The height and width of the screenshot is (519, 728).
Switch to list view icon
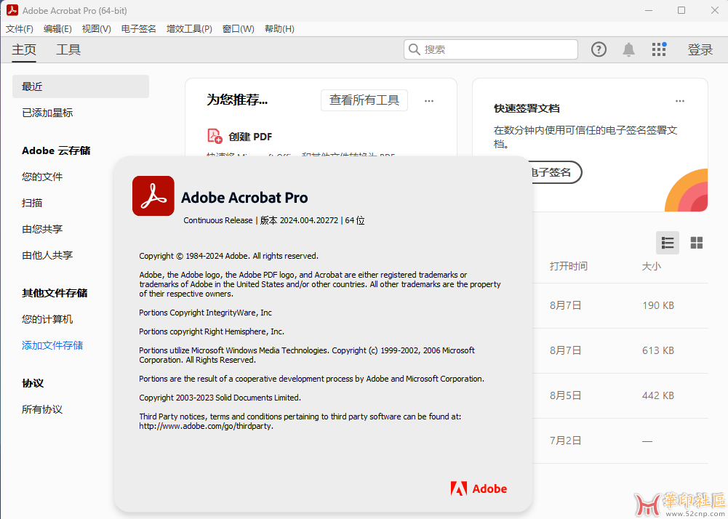click(x=668, y=243)
